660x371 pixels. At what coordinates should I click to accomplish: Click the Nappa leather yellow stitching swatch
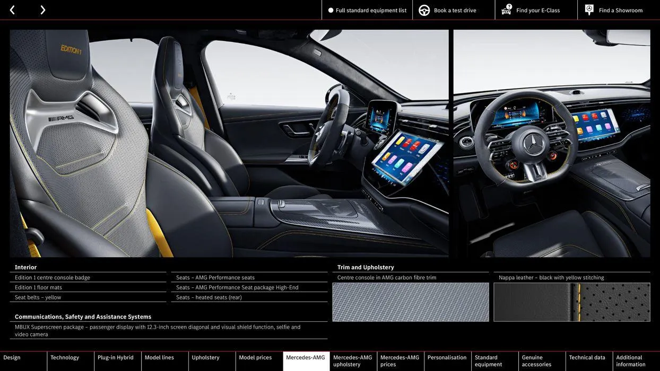coord(572,301)
